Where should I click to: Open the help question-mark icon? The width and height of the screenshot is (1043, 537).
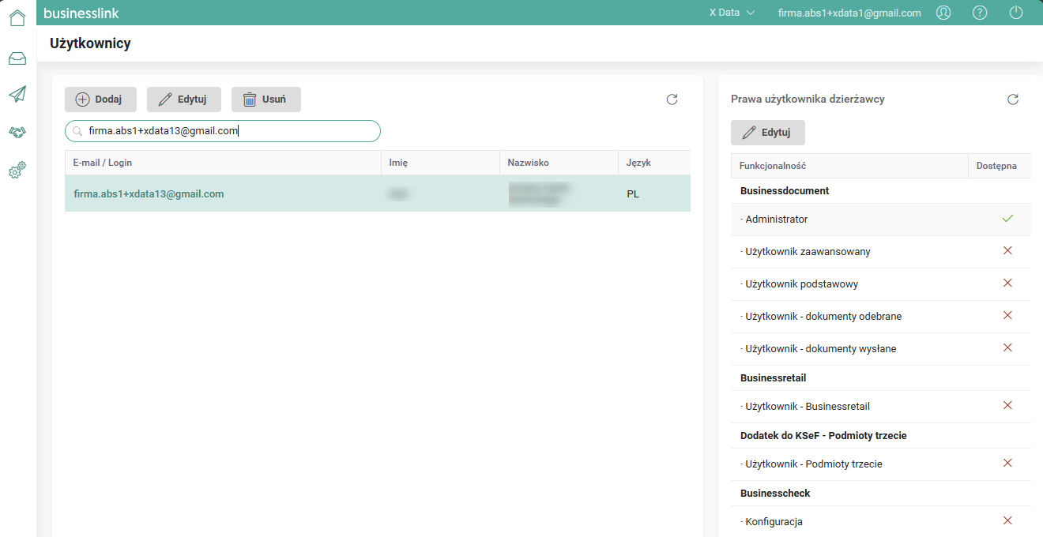(980, 13)
